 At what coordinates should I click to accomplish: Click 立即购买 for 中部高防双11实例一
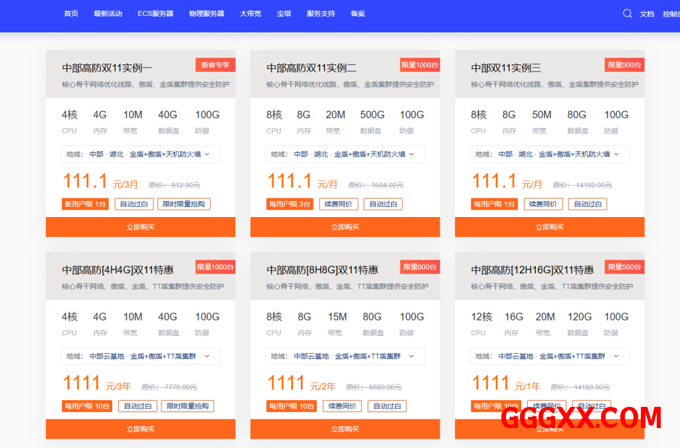pyautogui.click(x=140, y=227)
